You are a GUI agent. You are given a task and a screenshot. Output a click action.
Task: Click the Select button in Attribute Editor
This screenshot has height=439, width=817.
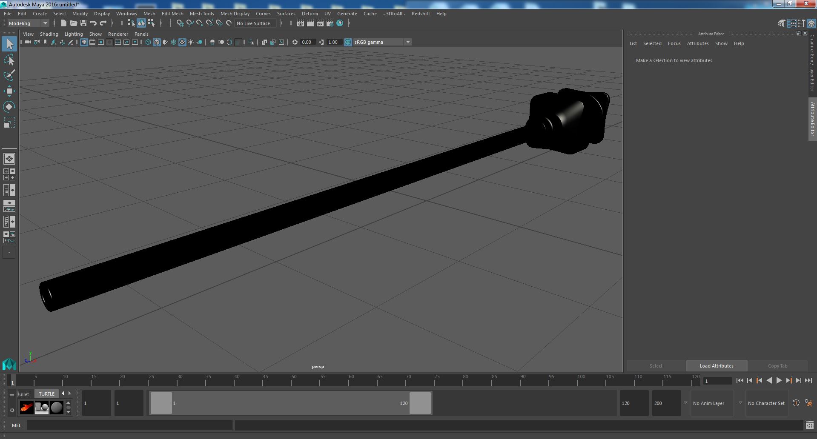click(656, 366)
